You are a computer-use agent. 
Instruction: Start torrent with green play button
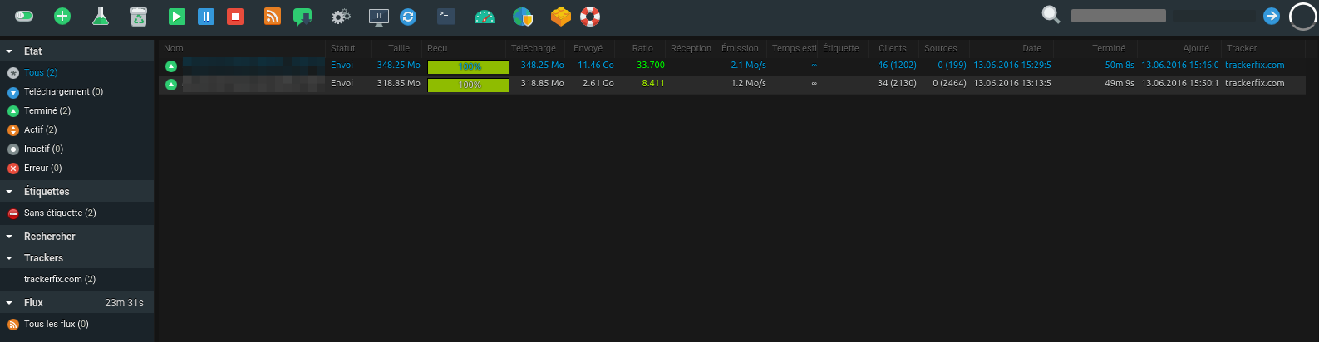click(176, 16)
